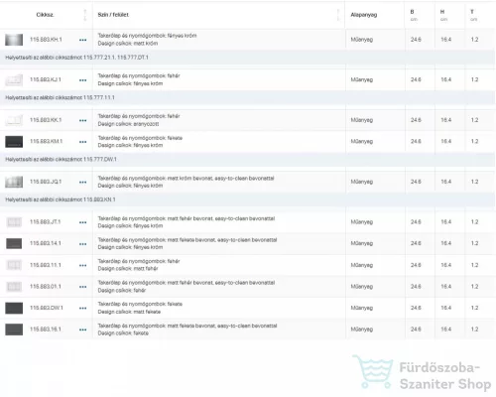Click the T cm column header
The height and width of the screenshot is (397, 496).
tap(473, 15)
